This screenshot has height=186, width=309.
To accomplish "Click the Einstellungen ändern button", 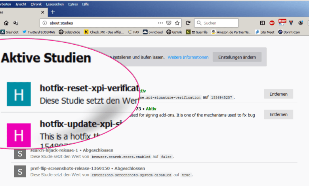I will (x=237, y=57).
